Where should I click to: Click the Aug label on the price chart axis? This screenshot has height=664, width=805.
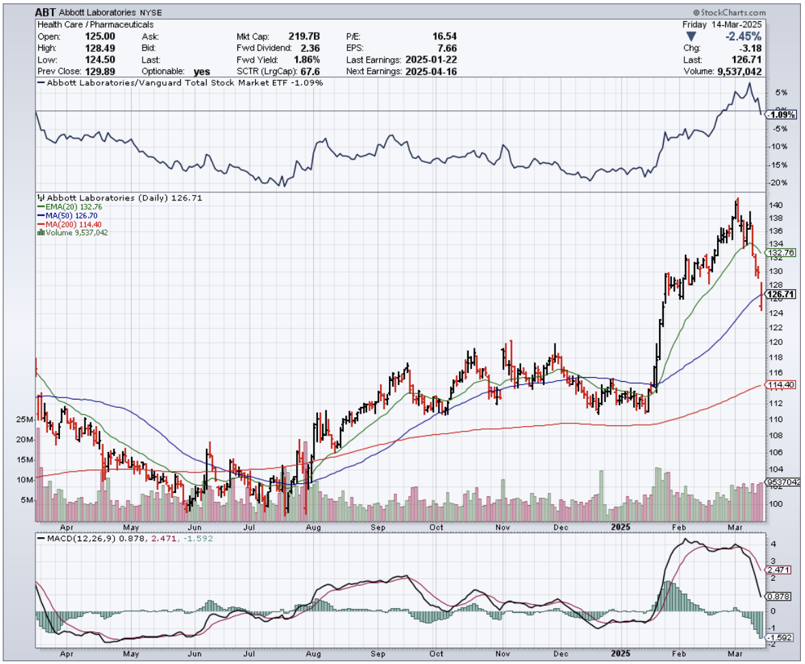pos(313,526)
